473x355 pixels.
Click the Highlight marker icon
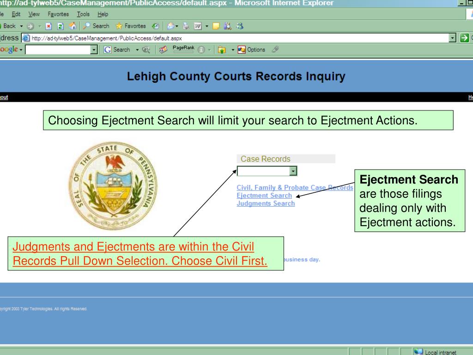pos(275,49)
